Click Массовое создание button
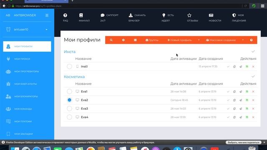This screenshot has width=267, height=150. [221, 40]
